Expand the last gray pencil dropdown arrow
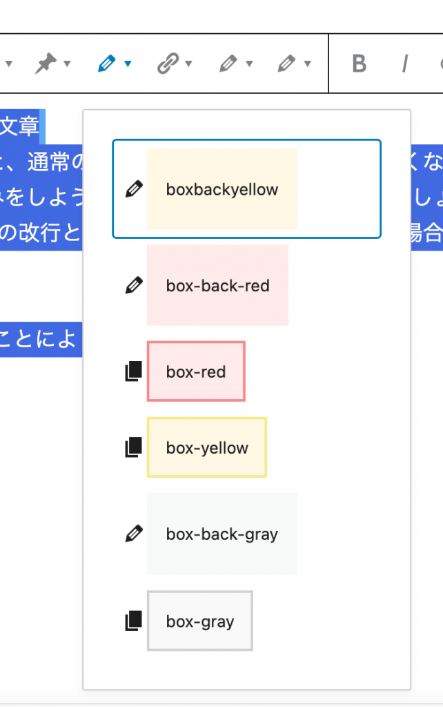443x707 pixels. pos(308,65)
